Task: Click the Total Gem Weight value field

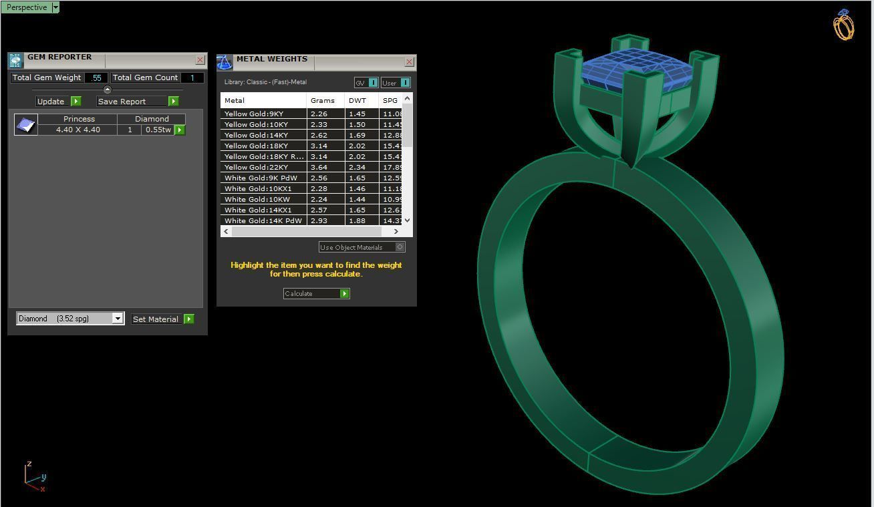Action: [x=97, y=77]
